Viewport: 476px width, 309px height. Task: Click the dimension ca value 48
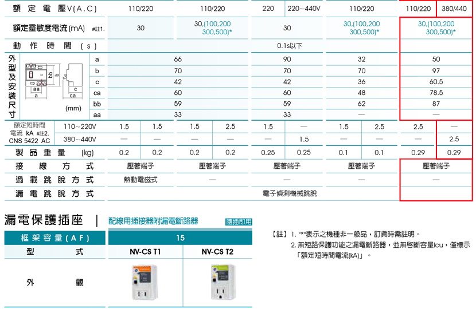click(x=361, y=93)
